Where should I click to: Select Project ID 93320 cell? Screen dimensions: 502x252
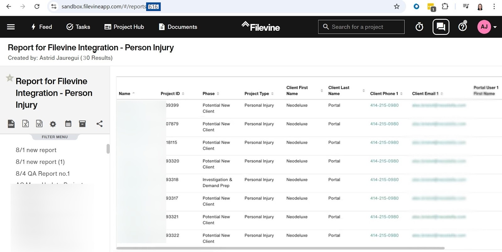click(173, 161)
